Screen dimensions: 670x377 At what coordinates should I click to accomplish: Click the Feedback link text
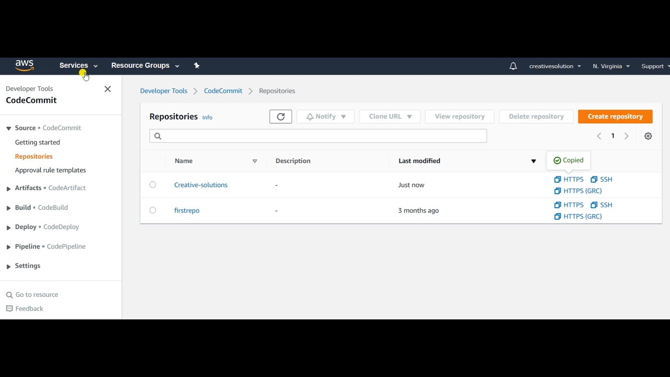pos(29,309)
